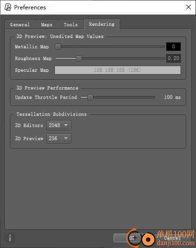Click the info icon at bottom left
This screenshot has width=196, height=248.
click(10, 238)
